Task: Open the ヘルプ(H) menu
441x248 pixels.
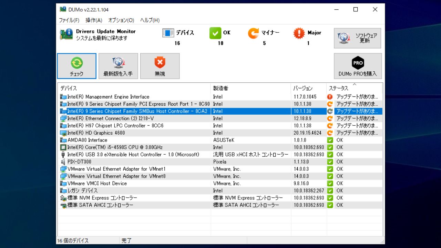Action: point(150,20)
